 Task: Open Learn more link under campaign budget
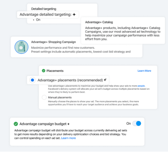click(x=68, y=138)
